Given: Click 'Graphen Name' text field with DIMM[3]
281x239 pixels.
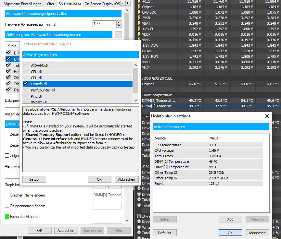Looking at the screenshot, I should click(107, 195).
